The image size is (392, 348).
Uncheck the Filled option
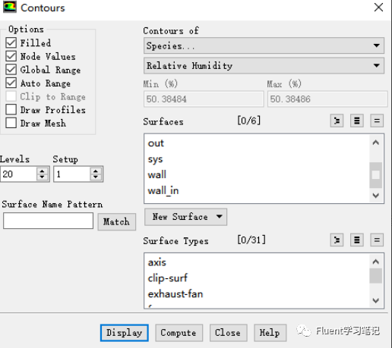tap(11, 42)
